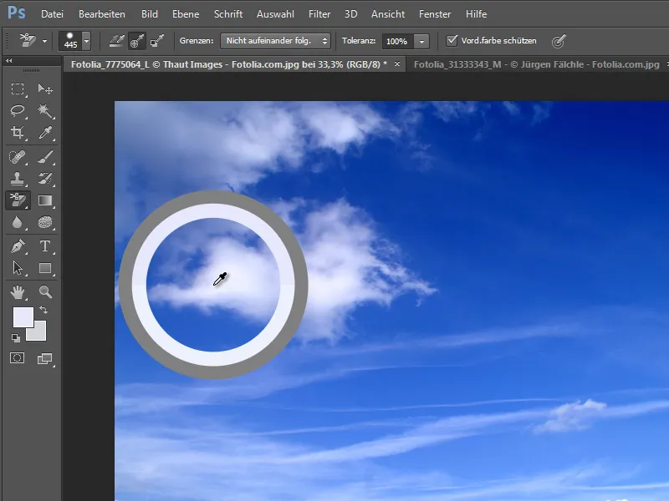Select the Hand tool

[x=18, y=291]
